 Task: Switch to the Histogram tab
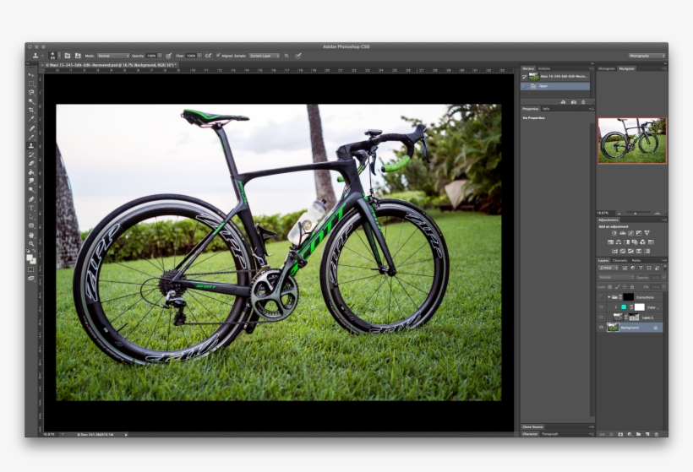(607, 68)
